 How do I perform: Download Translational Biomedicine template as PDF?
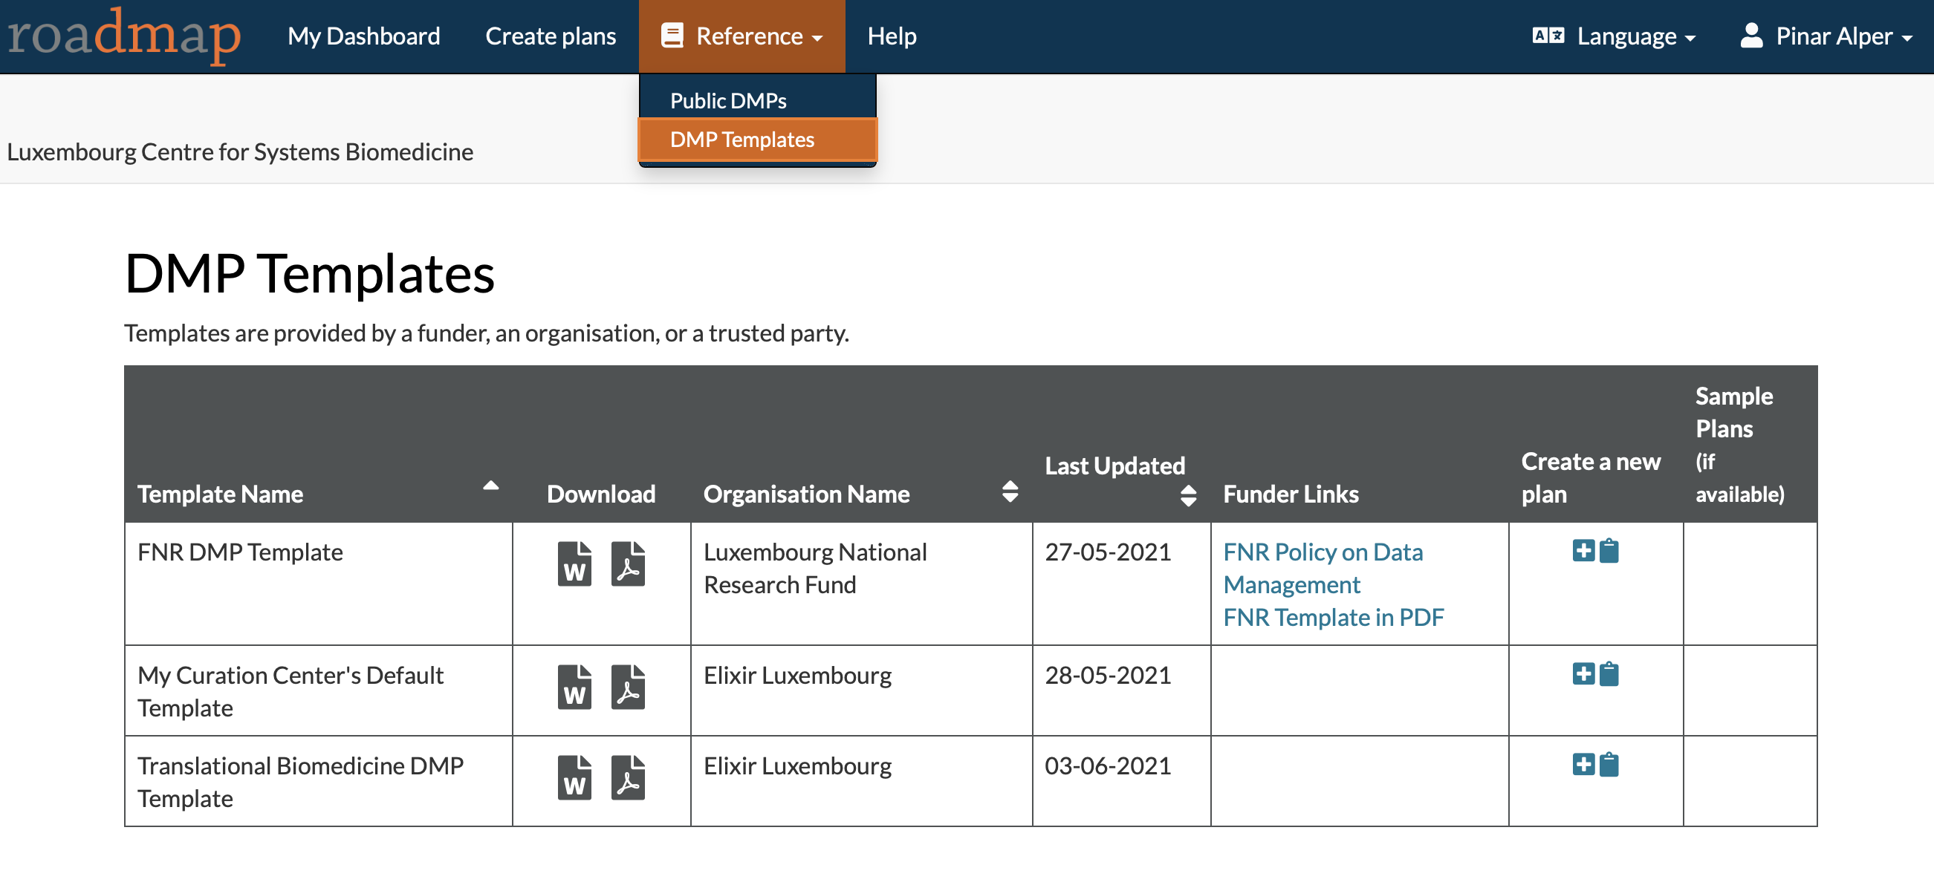click(628, 777)
